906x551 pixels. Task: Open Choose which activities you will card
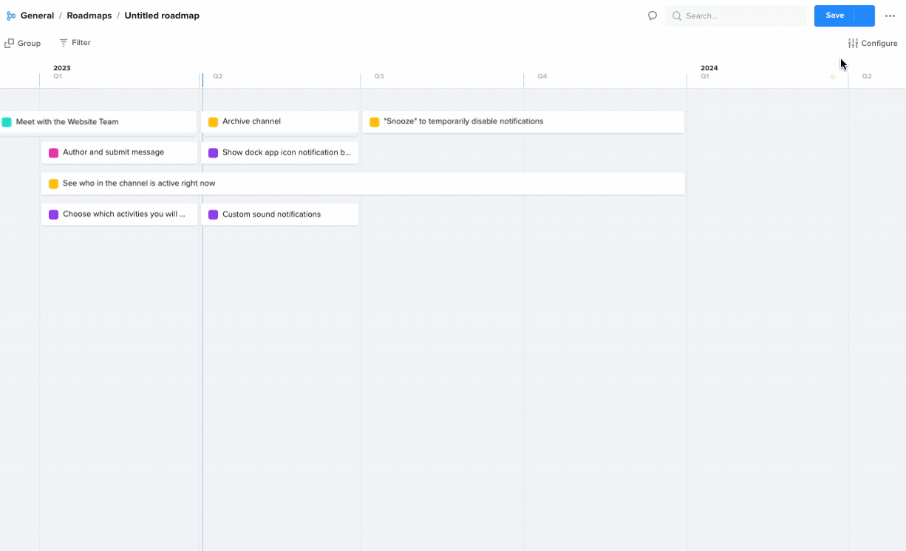120,214
